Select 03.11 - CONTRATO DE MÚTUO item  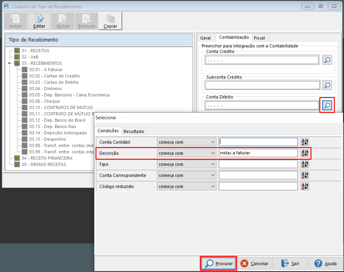(x=61, y=114)
